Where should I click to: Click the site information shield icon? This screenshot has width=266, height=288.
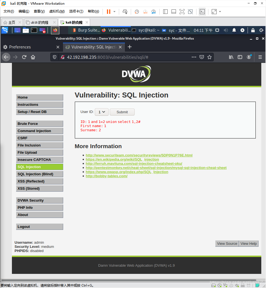click(55, 57)
